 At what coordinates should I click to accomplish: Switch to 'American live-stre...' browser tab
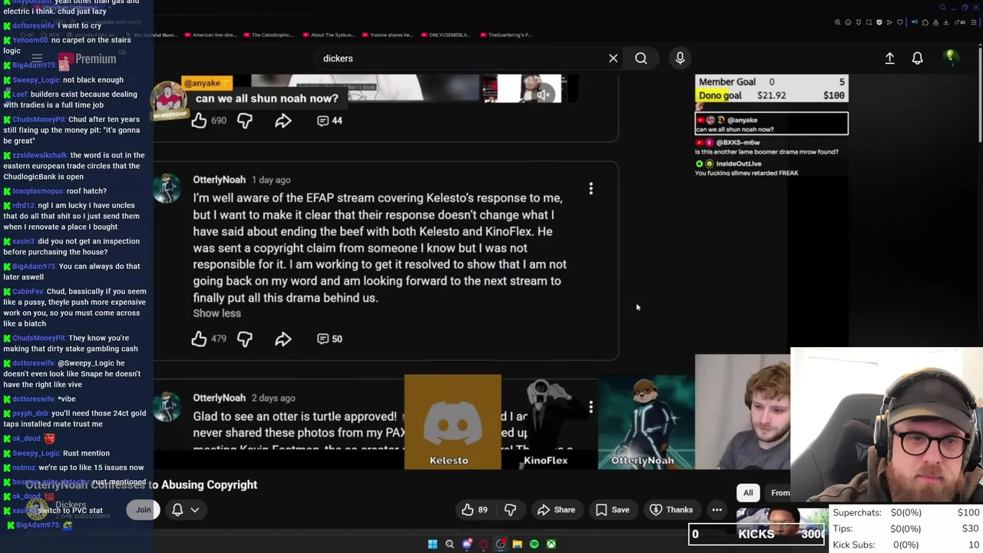point(209,35)
